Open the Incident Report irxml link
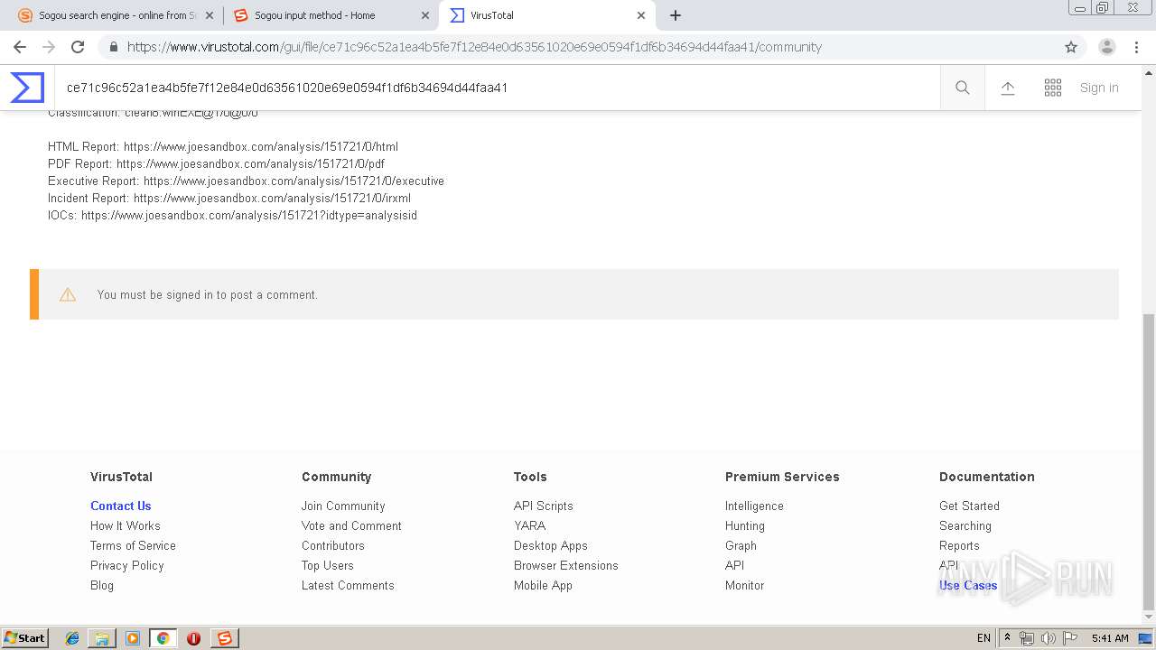Viewport: 1156px width, 650px height. 272,198
